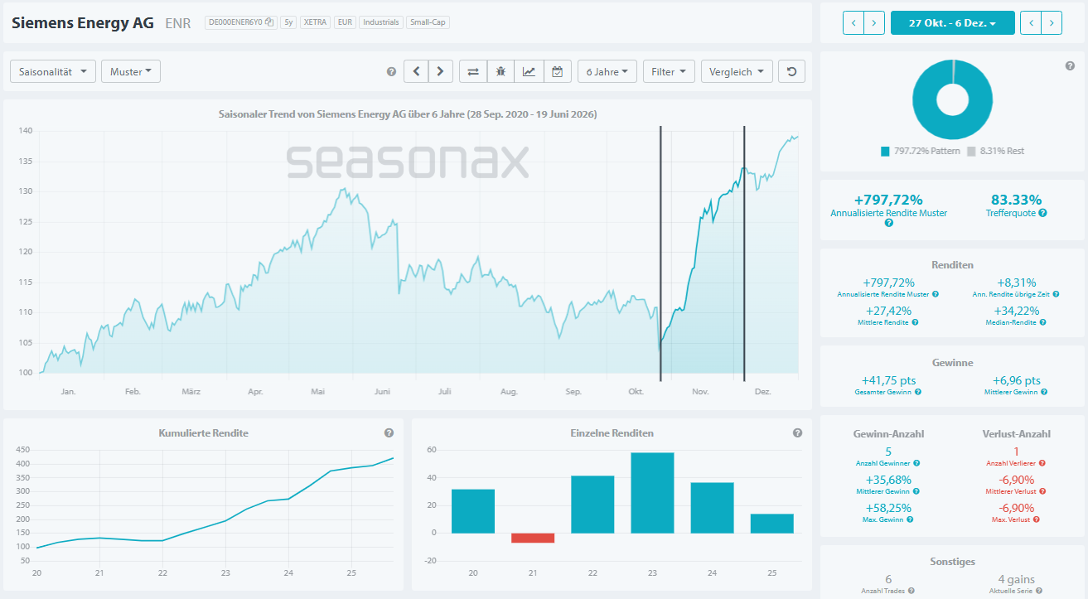Click the Siemens Energy AG title
The width and height of the screenshot is (1088, 599).
coord(83,22)
